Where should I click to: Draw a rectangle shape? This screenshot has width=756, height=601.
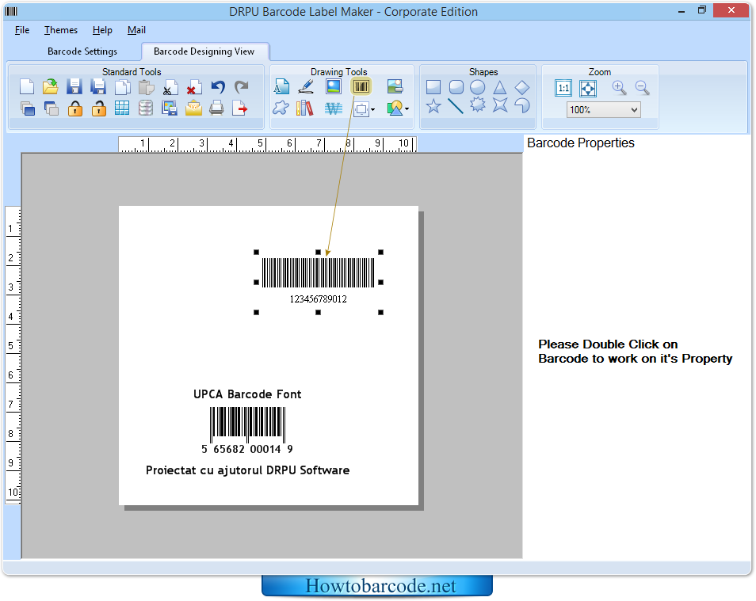433,87
